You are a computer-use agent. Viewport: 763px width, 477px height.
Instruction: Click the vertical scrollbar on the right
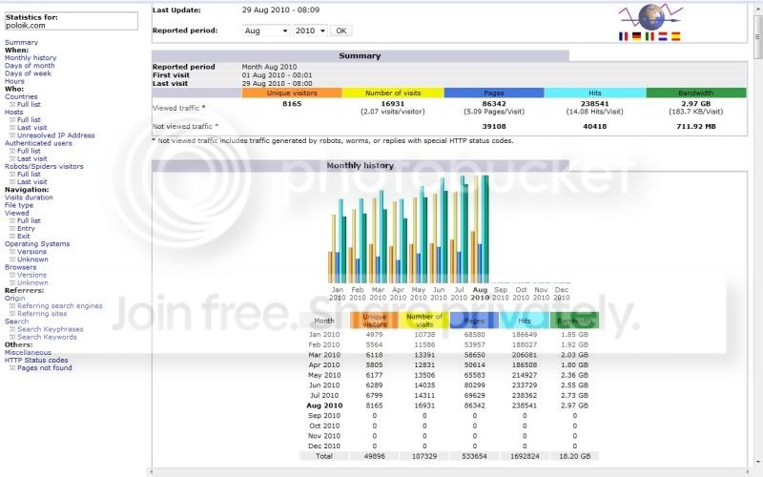click(757, 234)
